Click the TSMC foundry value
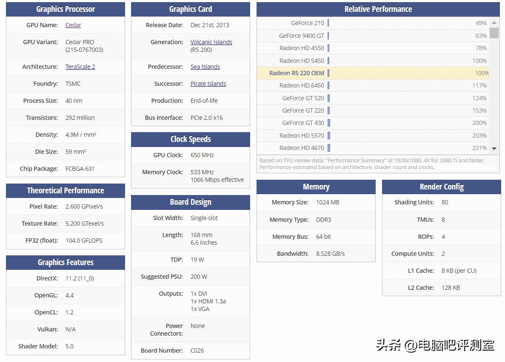Image resolution: width=505 pixels, height=362 pixels. tap(73, 84)
